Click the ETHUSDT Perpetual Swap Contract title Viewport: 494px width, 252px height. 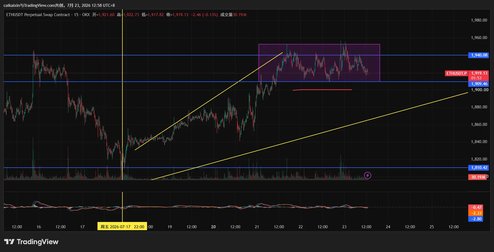click(38, 15)
